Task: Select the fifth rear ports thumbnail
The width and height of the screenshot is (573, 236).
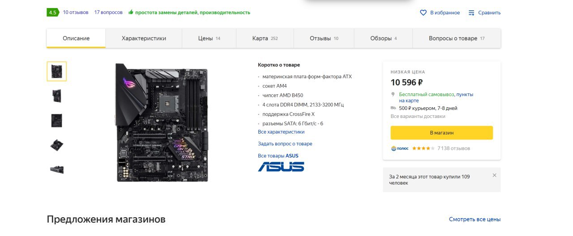Action: pyautogui.click(x=57, y=169)
